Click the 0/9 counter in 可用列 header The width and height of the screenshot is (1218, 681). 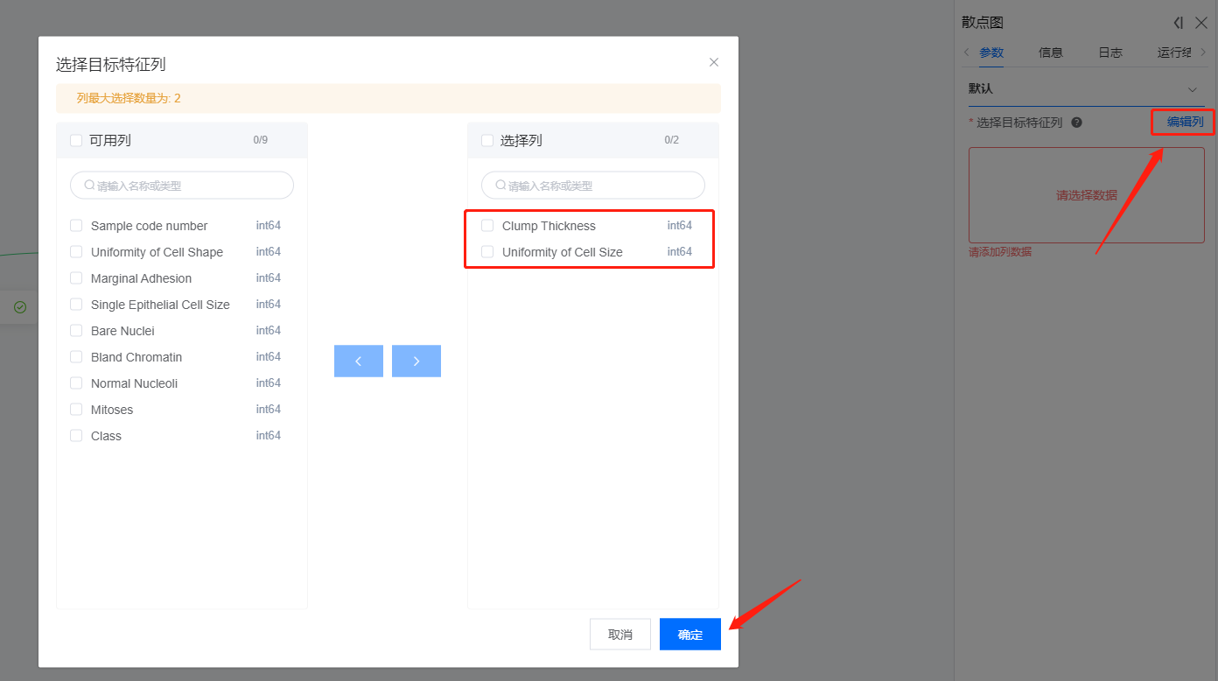[x=261, y=140]
